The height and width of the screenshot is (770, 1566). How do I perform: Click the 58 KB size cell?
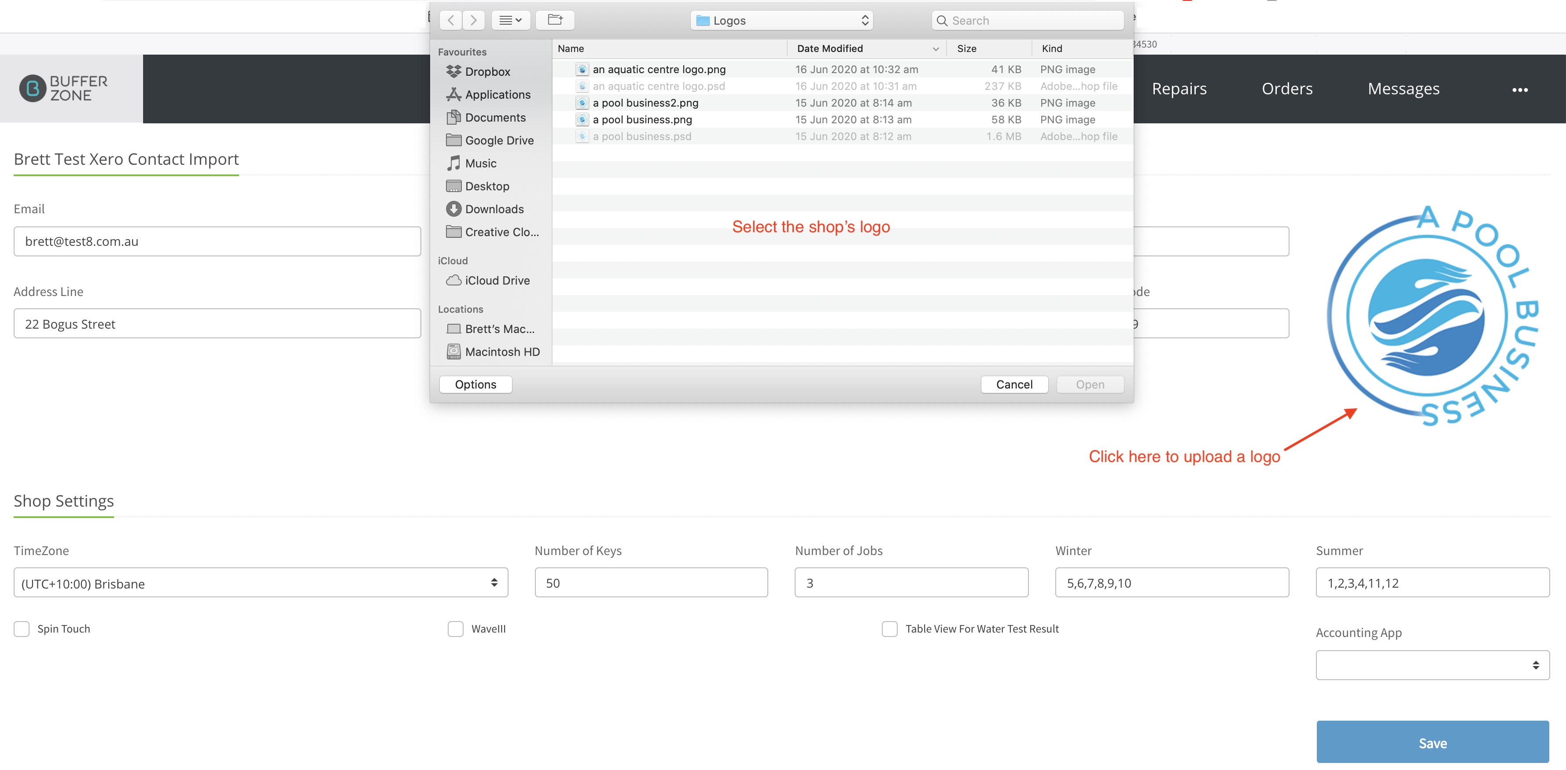pyautogui.click(x=1006, y=120)
